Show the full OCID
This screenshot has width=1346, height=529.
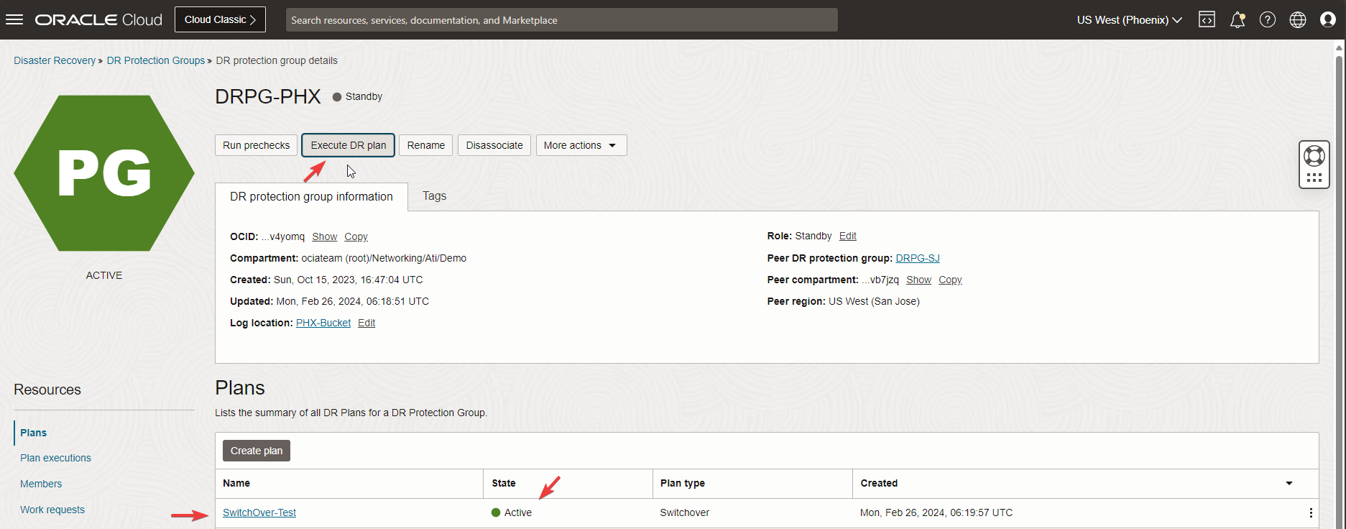[324, 236]
